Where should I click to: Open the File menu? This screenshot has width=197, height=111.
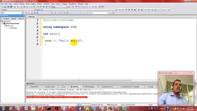click(x=2, y=4)
